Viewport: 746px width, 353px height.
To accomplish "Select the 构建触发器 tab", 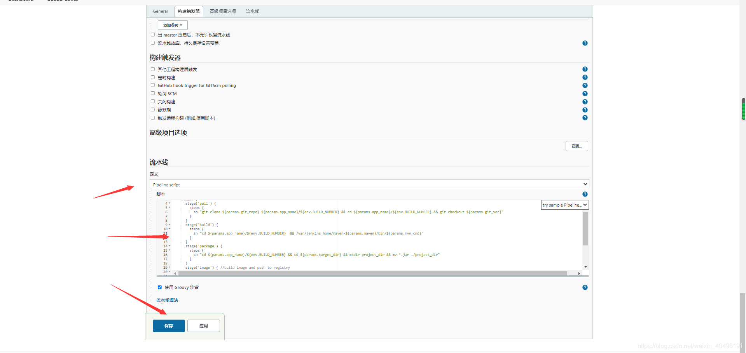I will 189,11.
